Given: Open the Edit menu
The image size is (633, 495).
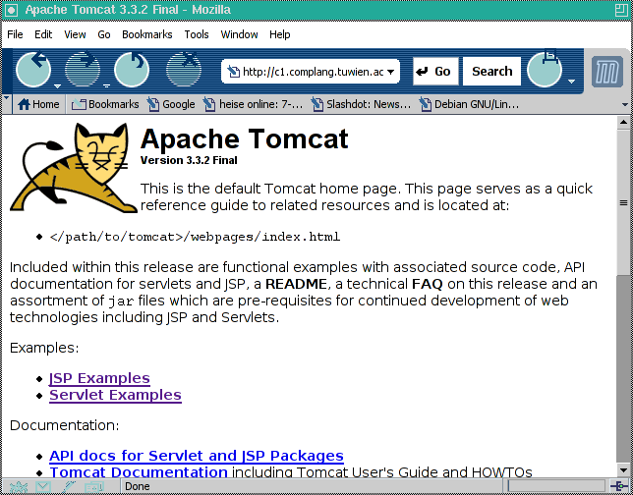Looking at the screenshot, I should 43,34.
